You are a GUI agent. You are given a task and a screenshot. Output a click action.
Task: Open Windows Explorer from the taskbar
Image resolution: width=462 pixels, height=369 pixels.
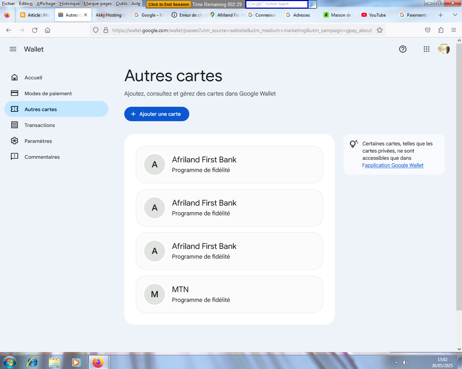tap(54, 362)
